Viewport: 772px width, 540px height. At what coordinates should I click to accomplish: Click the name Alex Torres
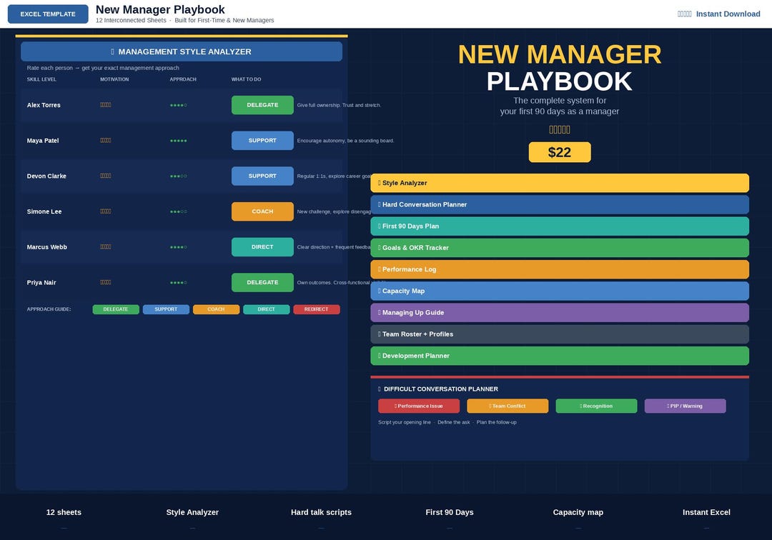click(44, 105)
